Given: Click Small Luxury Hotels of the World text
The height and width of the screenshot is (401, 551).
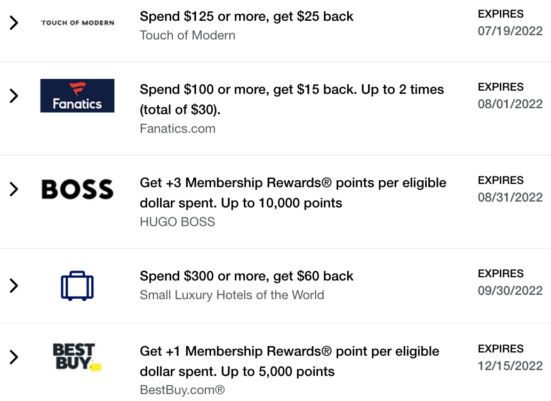Looking at the screenshot, I should click(x=232, y=295).
